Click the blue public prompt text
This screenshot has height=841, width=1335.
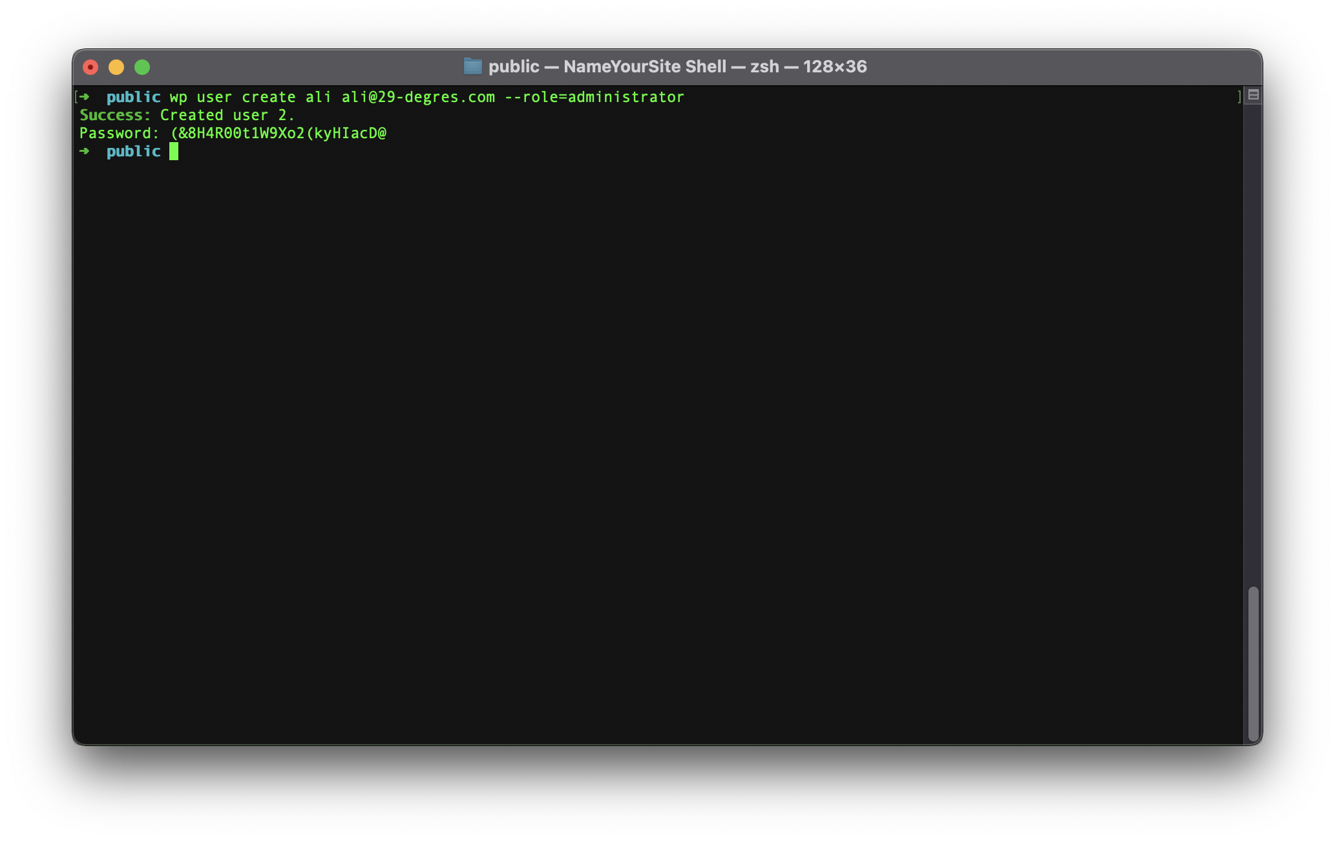click(x=133, y=151)
